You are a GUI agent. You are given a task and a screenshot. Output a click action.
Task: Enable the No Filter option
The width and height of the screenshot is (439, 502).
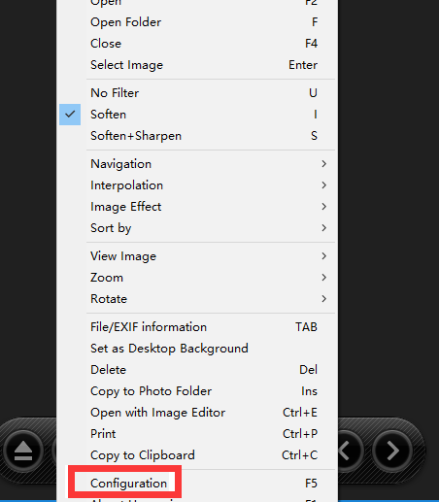(x=197, y=93)
